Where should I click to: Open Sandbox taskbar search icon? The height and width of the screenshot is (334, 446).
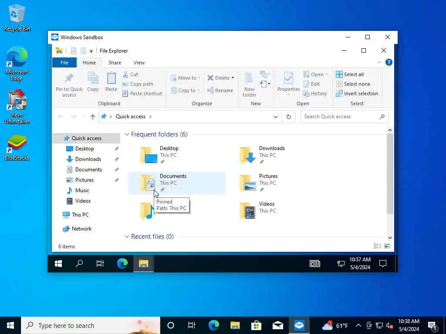click(x=79, y=264)
